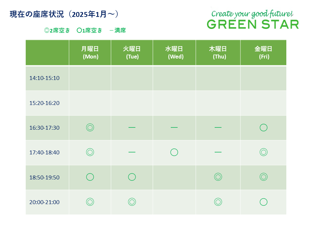Select the 20:00-21:00 time slot label

(45, 202)
